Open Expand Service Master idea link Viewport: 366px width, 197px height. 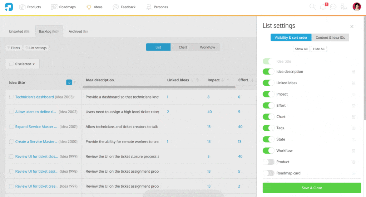coord(36,126)
